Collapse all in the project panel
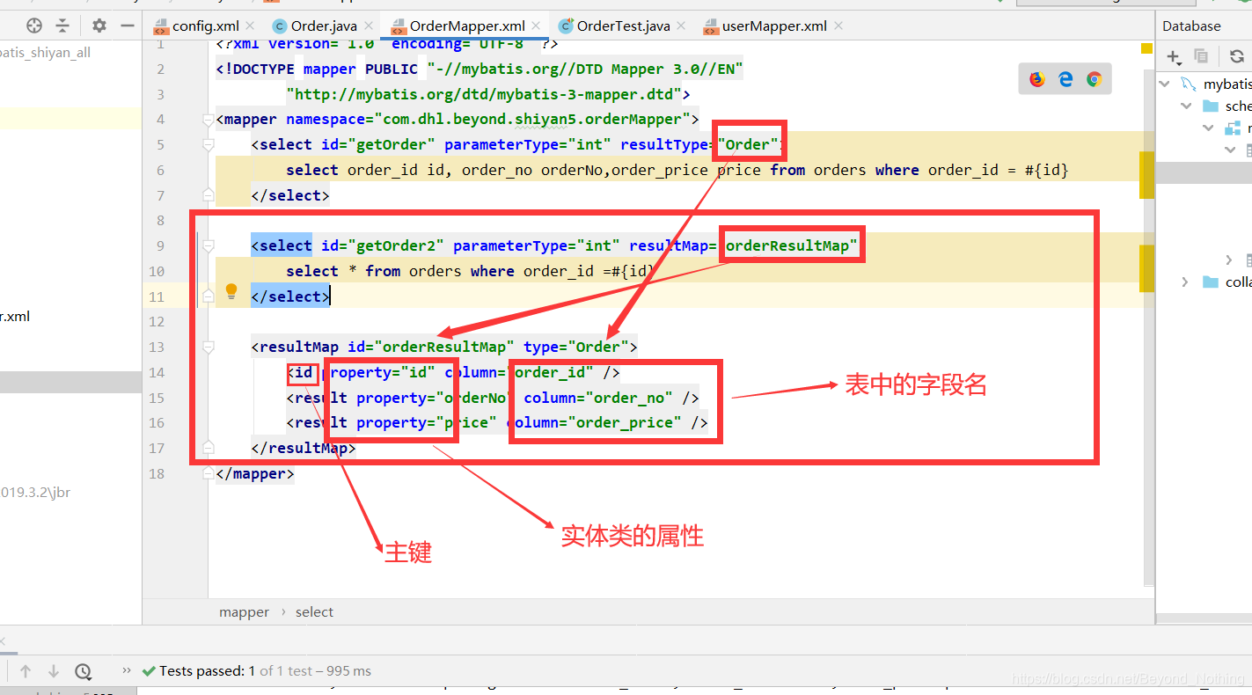Image resolution: width=1252 pixels, height=695 pixels. click(x=62, y=26)
